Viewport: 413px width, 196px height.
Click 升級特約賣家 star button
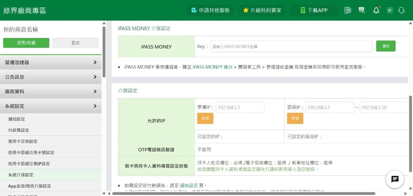pos(262,10)
